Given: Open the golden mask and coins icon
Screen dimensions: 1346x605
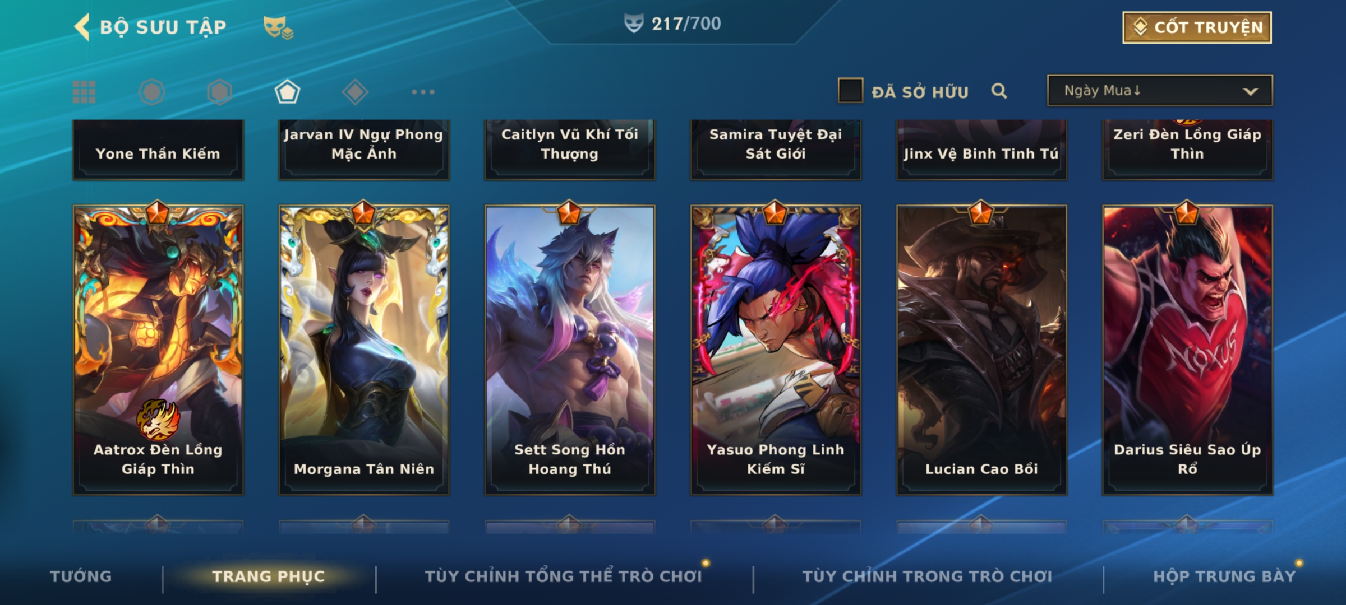Looking at the screenshot, I should (x=279, y=27).
